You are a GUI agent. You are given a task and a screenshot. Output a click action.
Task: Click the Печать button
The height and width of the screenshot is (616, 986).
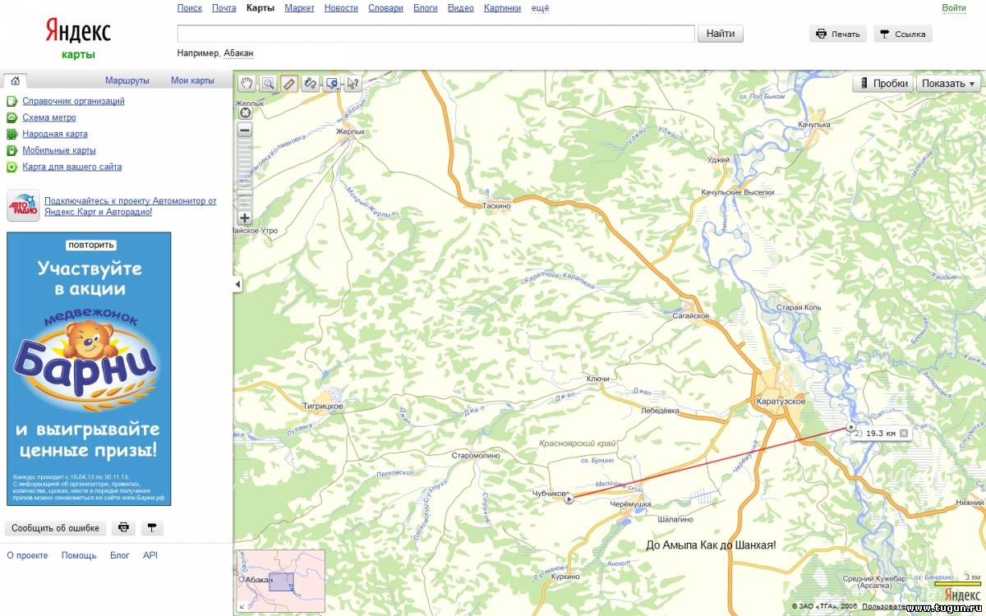pos(838,34)
